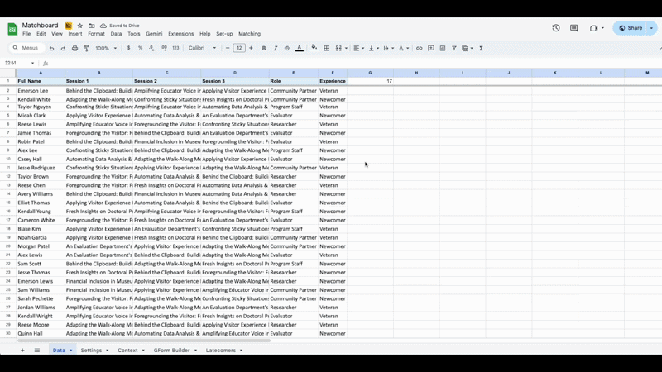Print the spreadsheet with printer icon
Viewport: 662px width, 372px height.
coord(74,48)
